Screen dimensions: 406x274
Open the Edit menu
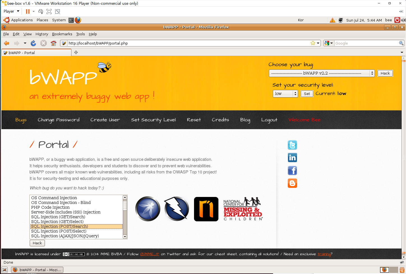click(16, 34)
